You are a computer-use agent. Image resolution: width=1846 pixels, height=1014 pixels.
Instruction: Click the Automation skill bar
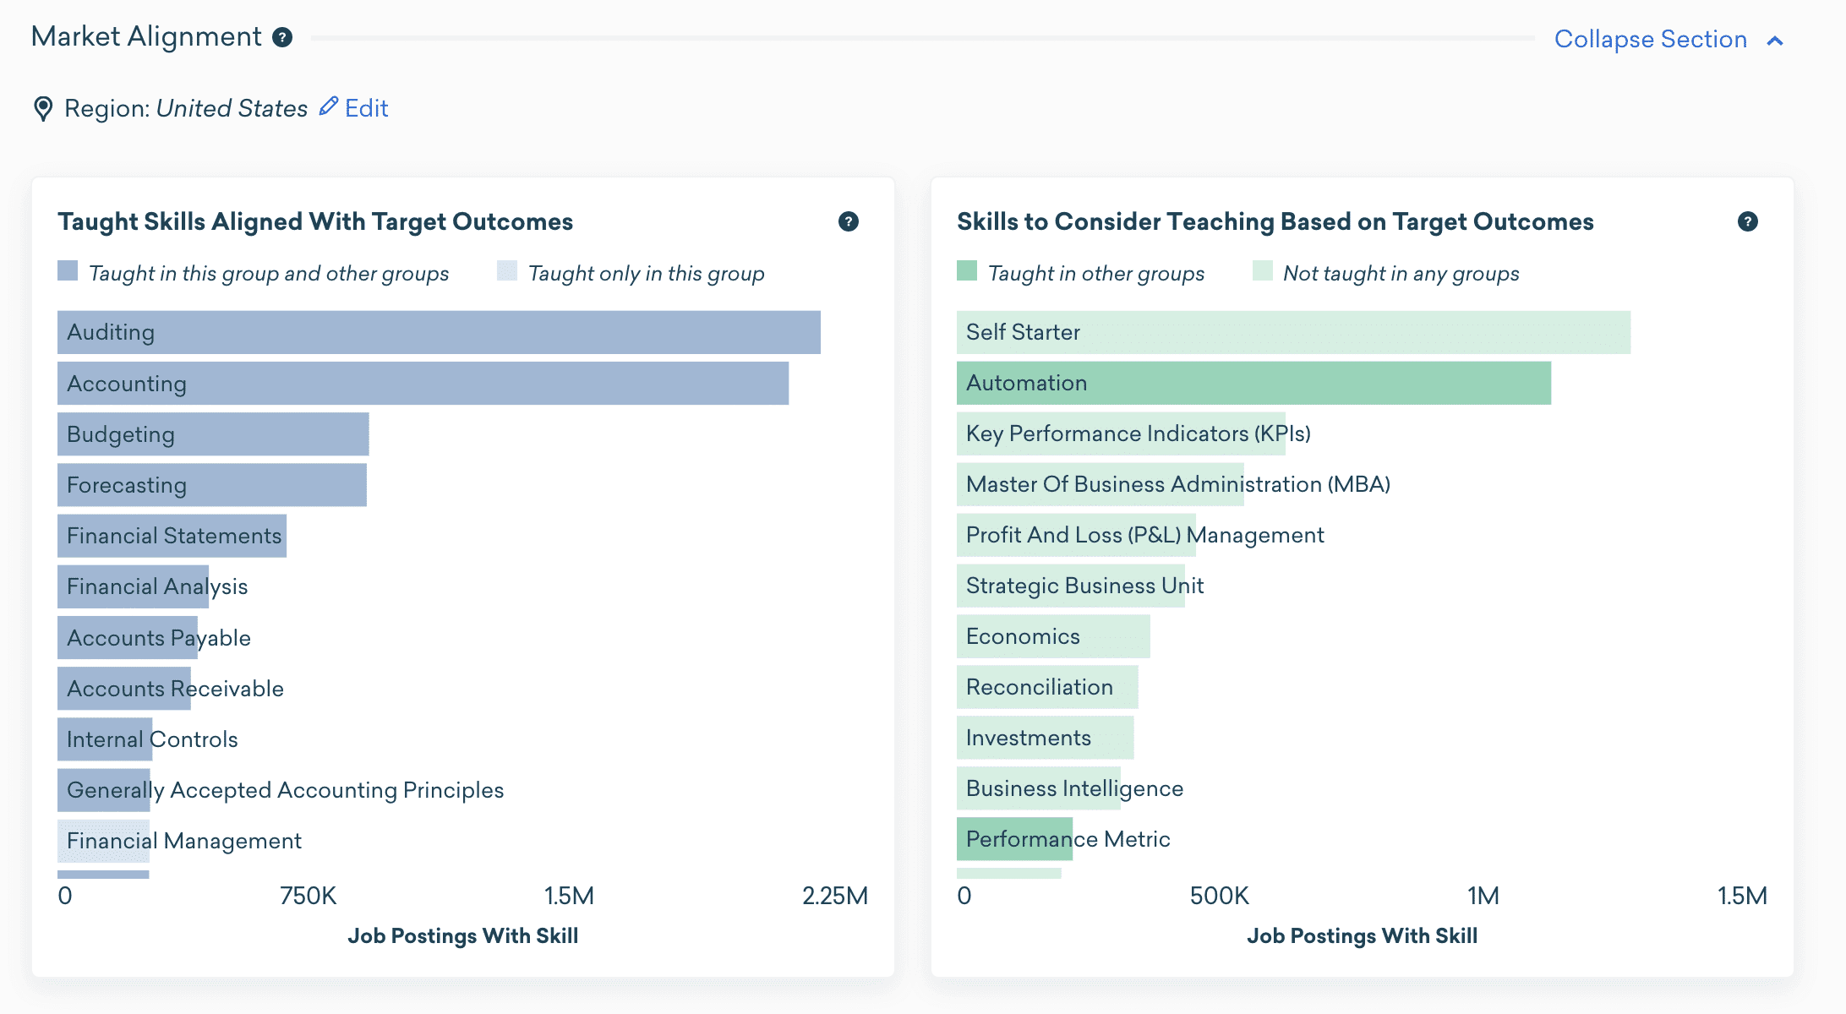[1253, 383]
